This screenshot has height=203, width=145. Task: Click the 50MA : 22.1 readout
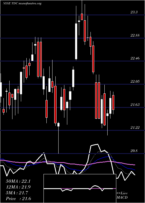coord(18,181)
